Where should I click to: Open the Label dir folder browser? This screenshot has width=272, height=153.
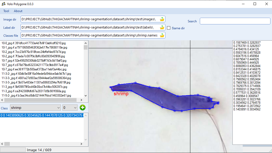point(162,27)
